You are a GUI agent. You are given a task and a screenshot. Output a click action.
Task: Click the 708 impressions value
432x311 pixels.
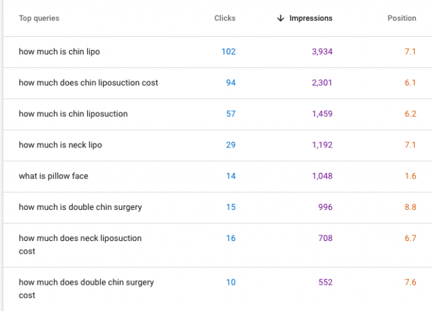325,238
